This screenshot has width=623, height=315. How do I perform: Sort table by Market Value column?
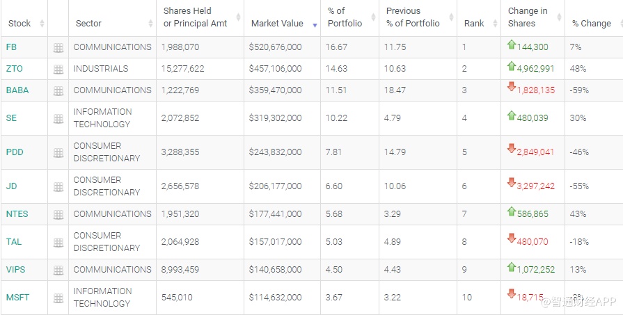tap(277, 23)
